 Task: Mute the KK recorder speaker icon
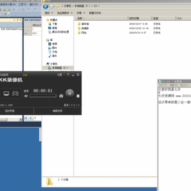(x=26, y=96)
